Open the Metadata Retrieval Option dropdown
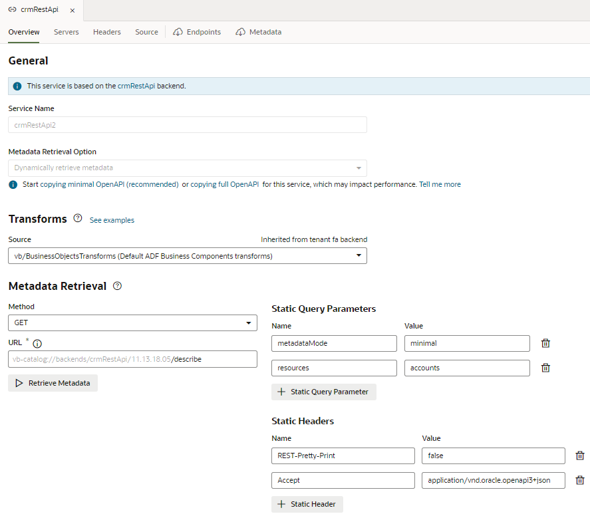Image resolution: width=590 pixels, height=520 pixels. coord(188,168)
